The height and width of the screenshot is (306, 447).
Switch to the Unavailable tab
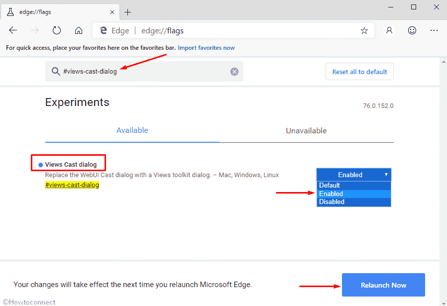pos(307,130)
